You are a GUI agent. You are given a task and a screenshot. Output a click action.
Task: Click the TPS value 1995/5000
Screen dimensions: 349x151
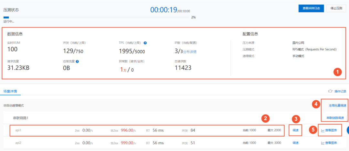click(x=132, y=51)
